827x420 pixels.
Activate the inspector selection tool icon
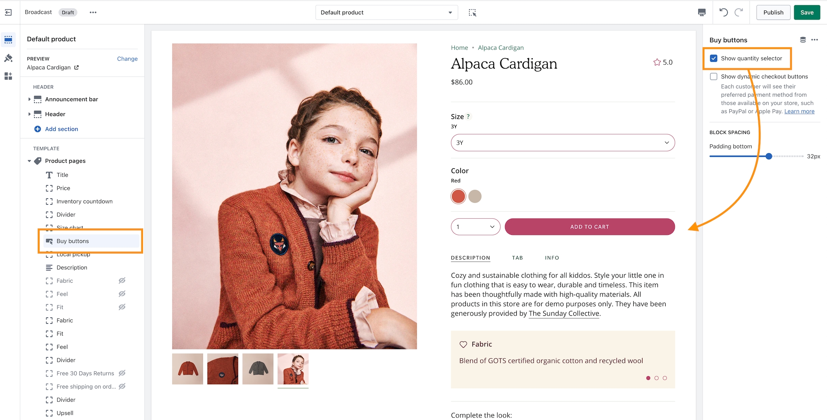(472, 13)
